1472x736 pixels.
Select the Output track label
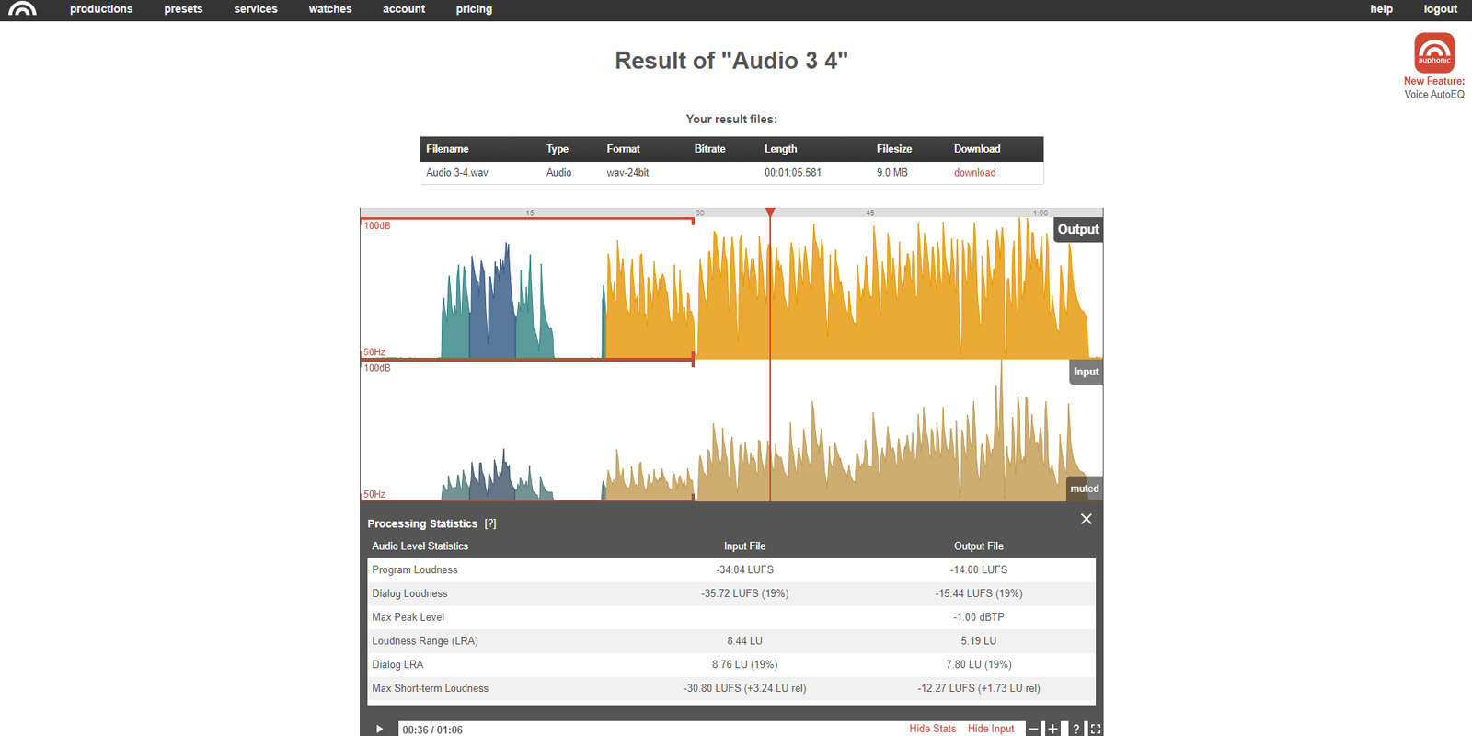(x=1077, y=229)
